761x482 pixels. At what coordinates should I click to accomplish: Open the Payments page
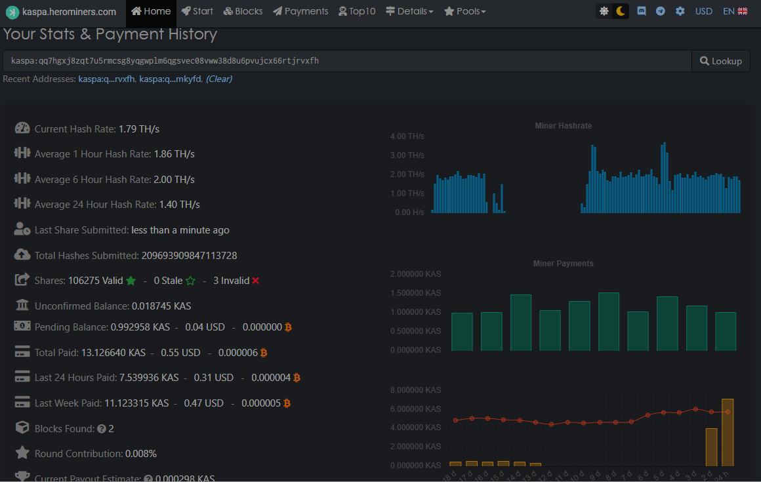coord(300,11)
